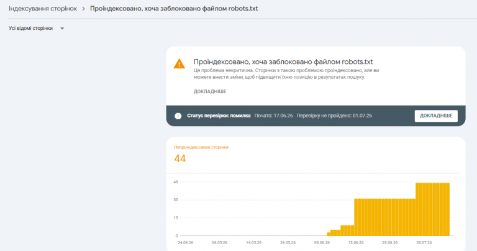This screenshot has width=477, height=251.
Task: Click the chart date label '24.04.26'
Action: click(x=186, y=243)
